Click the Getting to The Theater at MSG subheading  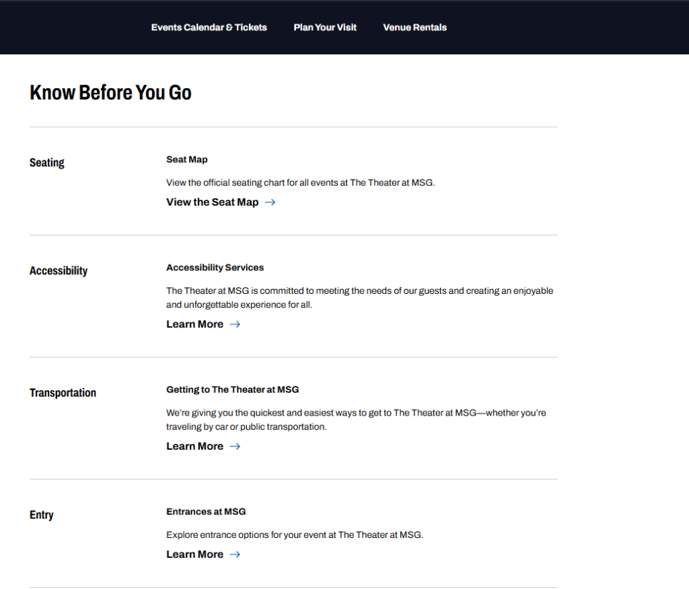232,390
